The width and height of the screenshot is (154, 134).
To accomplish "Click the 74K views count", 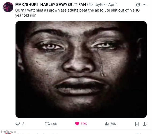I will (x=113, y=124).
